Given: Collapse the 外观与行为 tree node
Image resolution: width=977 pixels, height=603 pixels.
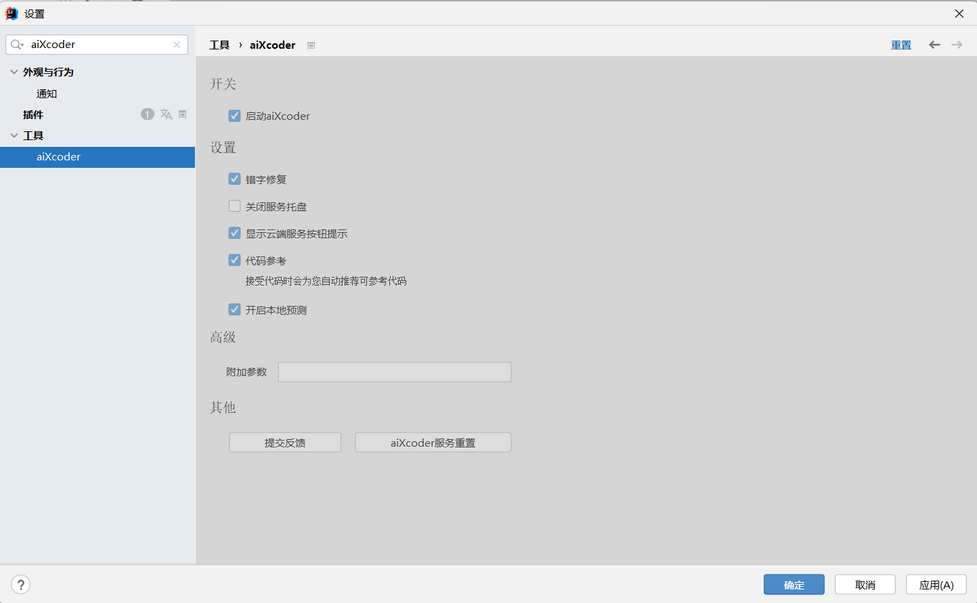Looking at the screenshot, I should (x=14, y=72).
